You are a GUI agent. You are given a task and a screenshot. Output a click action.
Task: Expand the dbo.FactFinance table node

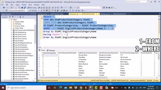coord(11,77)
